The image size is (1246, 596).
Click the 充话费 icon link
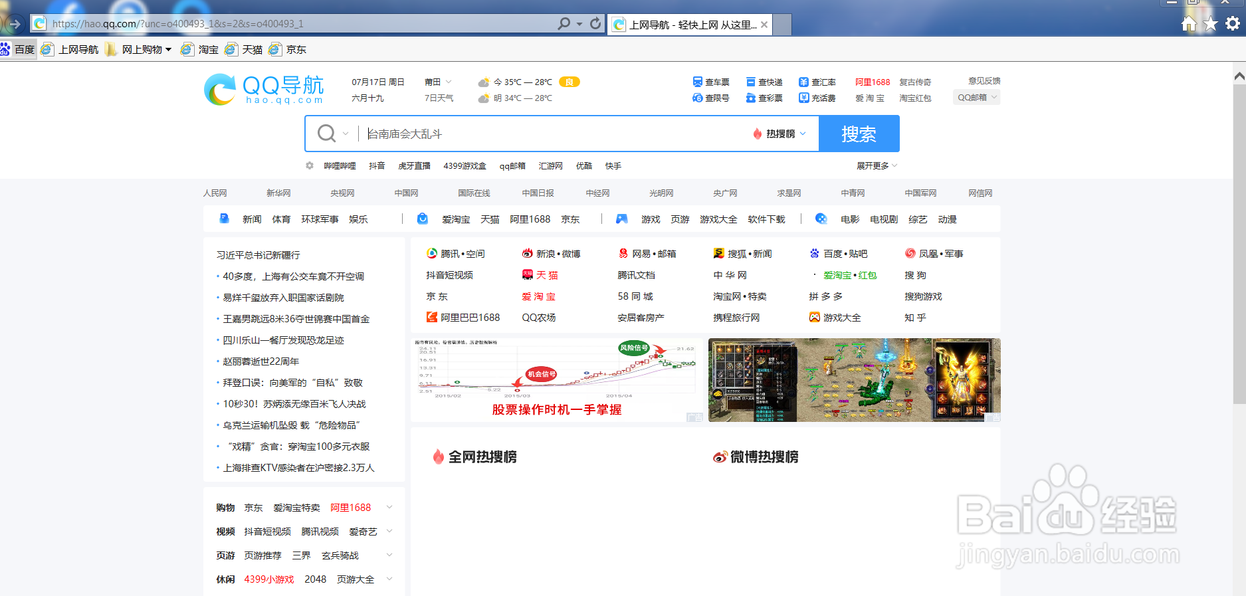pyautogui.click(x=817, y=98)
